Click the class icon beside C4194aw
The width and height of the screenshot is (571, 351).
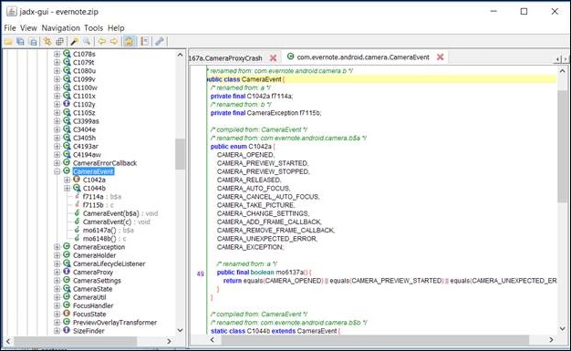click(67, 154)
